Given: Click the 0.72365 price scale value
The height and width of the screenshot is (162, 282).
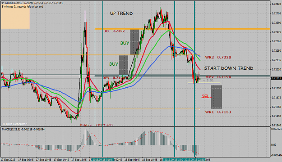Looking at the screenshot, I should tap(276, 41).
